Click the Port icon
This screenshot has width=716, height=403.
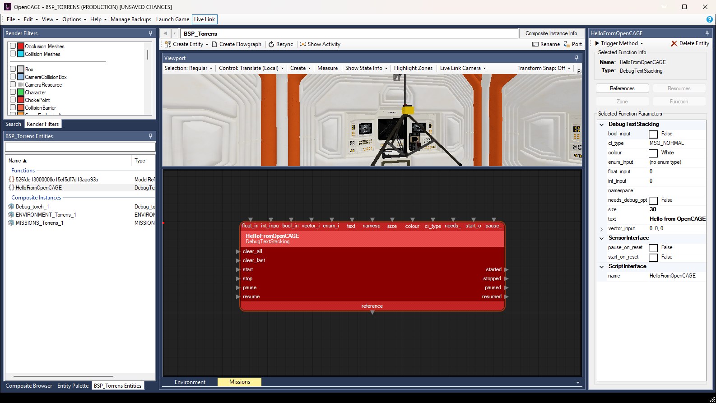(567, 44)
